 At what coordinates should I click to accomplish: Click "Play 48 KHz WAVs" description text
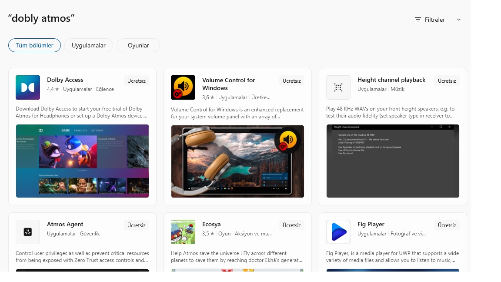[x=390, y=112]
